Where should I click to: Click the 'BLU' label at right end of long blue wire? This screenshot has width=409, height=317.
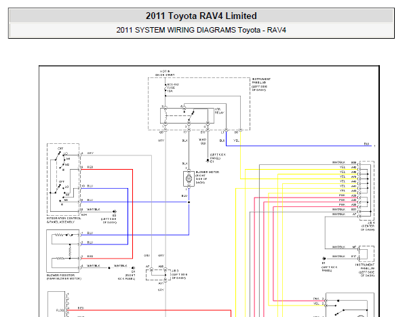(366, 144)
